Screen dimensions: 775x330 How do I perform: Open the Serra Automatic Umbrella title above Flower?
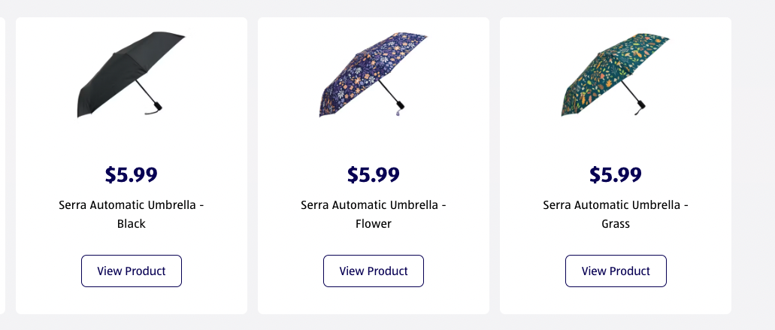[374, 204]
